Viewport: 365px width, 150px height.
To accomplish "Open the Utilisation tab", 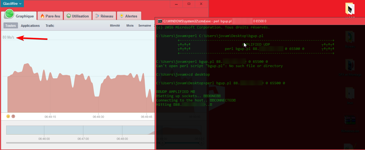I will (78, 16).
